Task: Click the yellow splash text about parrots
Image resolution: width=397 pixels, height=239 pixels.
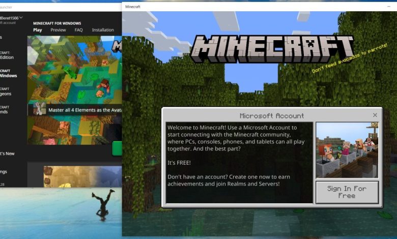Action: point(350,58)
